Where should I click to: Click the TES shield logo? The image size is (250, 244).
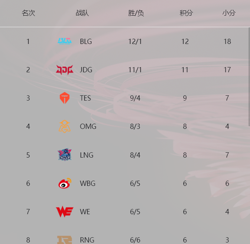coord(65,98)
